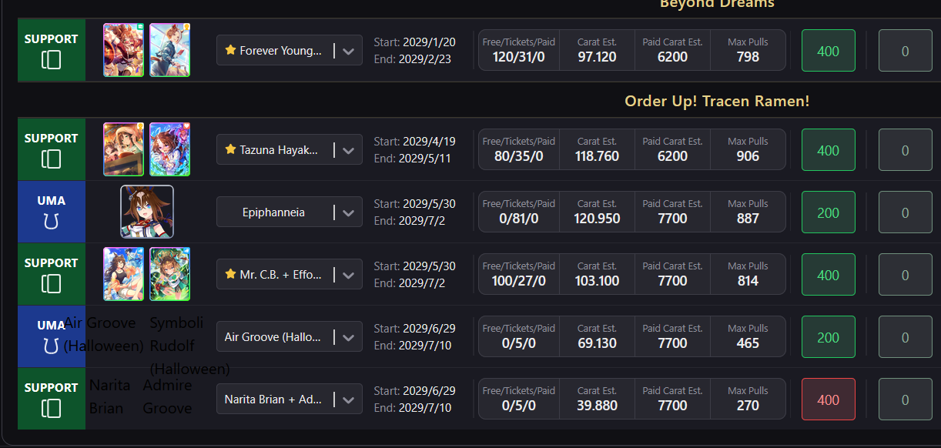Click the horseshoe icon in Epiphanneia UMA row
The height and width of the screenshot is (448, 941).
tap(52, 222)
